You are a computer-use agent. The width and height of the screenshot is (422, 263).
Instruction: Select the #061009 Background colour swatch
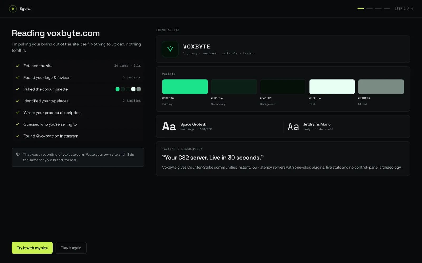(x=283, y=87)
